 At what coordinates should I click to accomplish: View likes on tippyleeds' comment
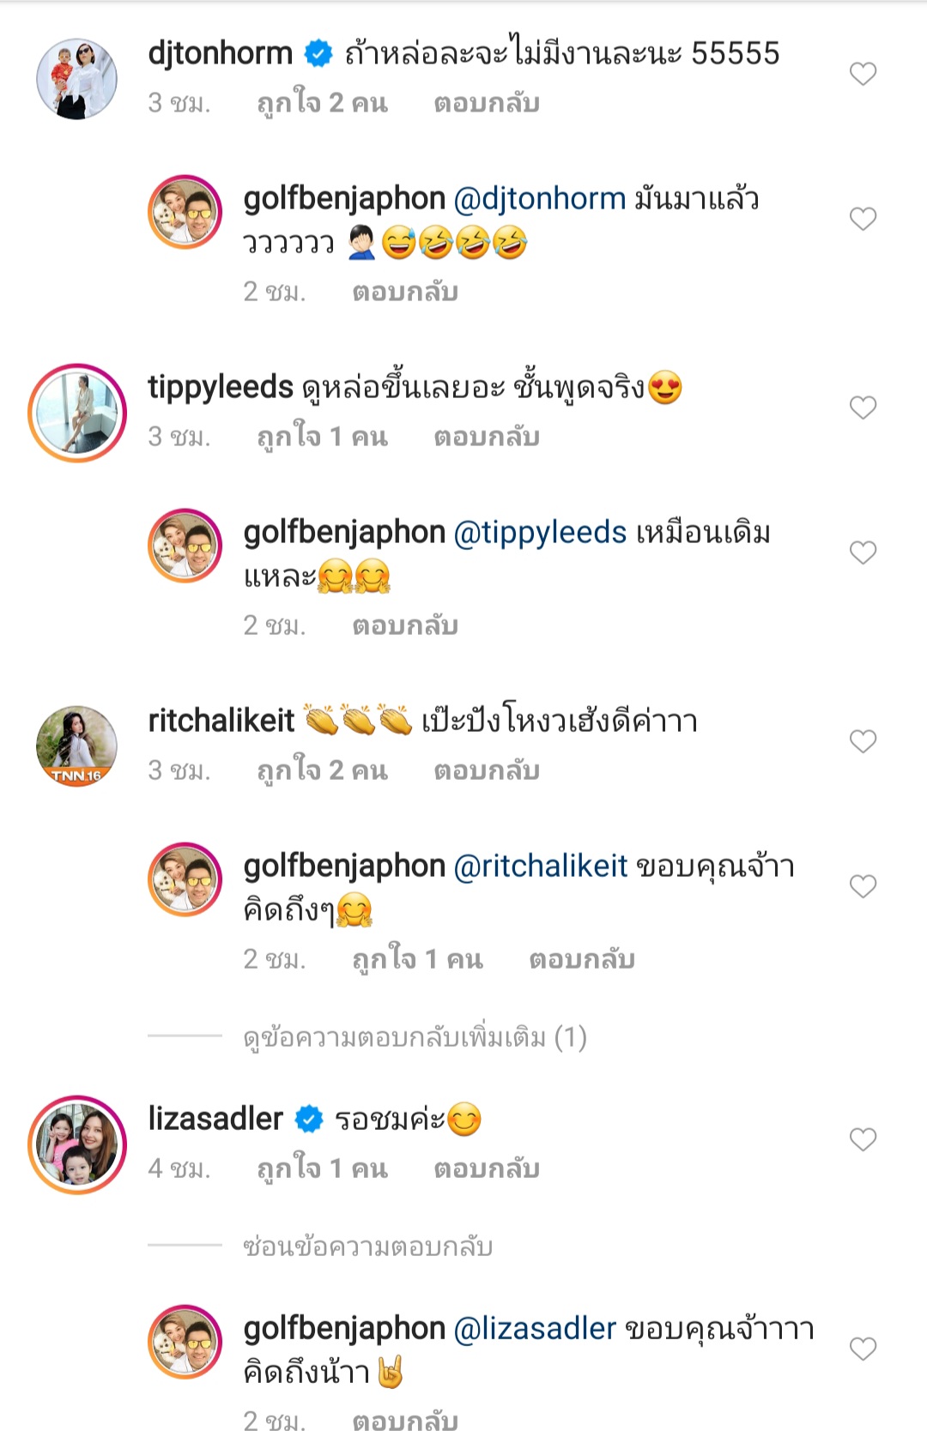322,438
